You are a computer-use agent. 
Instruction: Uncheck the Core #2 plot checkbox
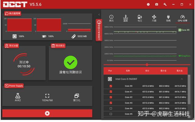coord(111,97)
